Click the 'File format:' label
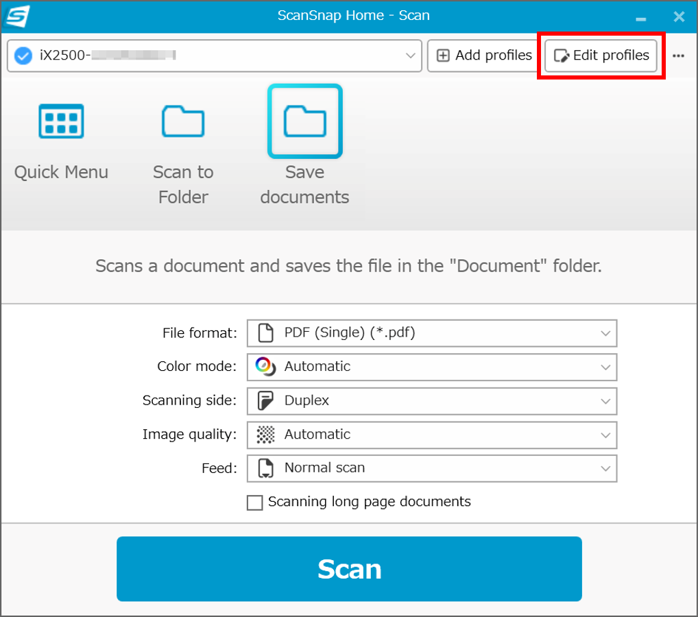This screenshot has width=698, height=617. coord(200,333)
